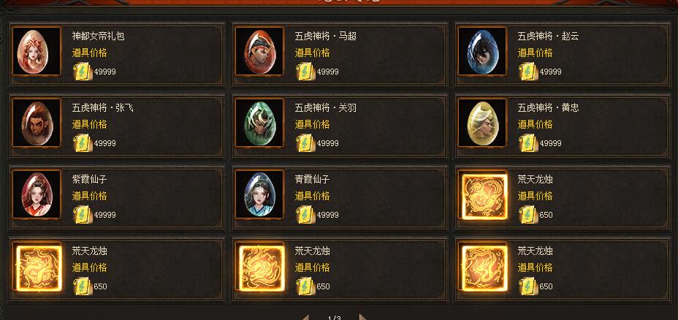Click the 神都女帝礼包 item title text
The width and height of the screenshot is (678, 320).
(98, 37)
